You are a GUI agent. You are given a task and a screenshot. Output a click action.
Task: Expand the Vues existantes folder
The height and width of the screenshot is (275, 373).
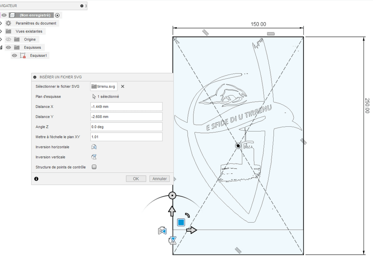point(1,31)
